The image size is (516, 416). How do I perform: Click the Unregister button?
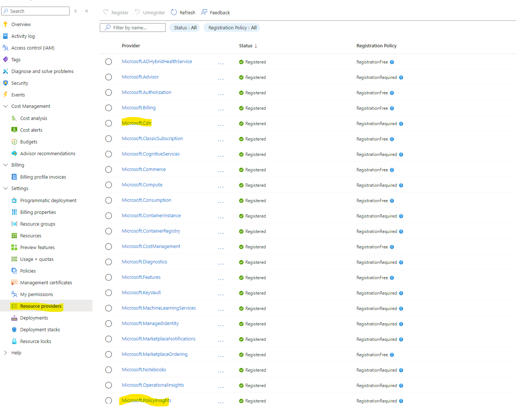[150, 12]
